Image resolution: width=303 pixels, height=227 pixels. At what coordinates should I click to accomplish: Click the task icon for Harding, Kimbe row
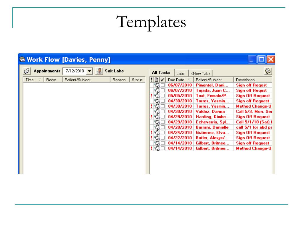pos(157,116)
